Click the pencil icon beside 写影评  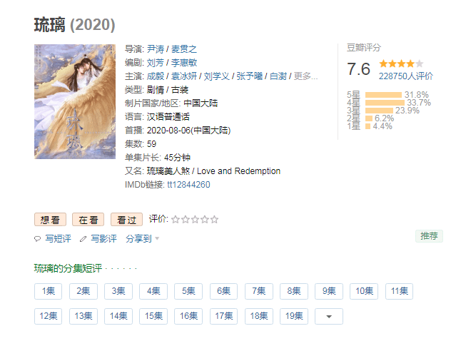point(83,238)
